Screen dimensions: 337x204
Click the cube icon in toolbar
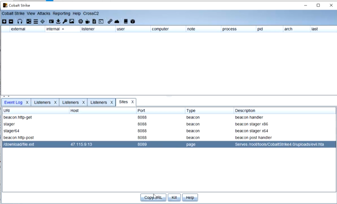133,21
